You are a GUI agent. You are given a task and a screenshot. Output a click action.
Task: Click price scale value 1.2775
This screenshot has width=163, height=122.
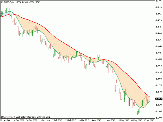coord(159,85)
